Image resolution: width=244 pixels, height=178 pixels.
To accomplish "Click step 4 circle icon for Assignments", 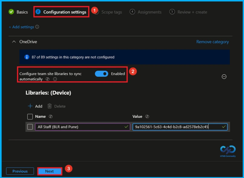I will coord(132,12).
